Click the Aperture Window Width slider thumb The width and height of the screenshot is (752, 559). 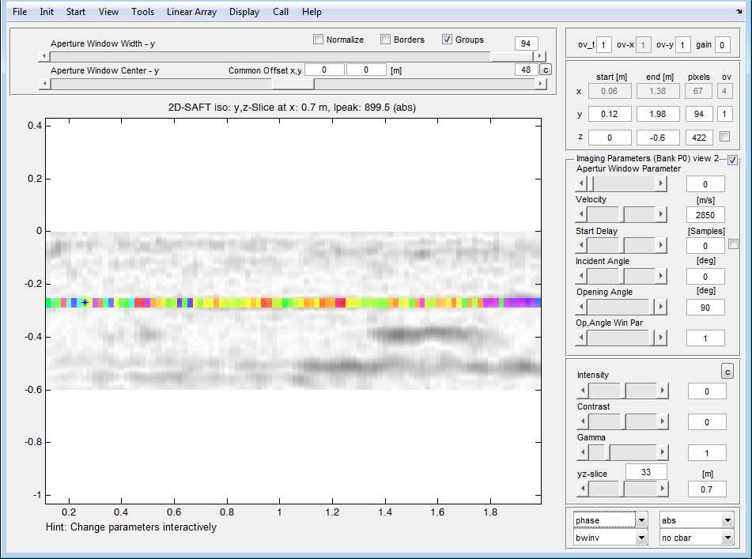click(x=512, y=56)
